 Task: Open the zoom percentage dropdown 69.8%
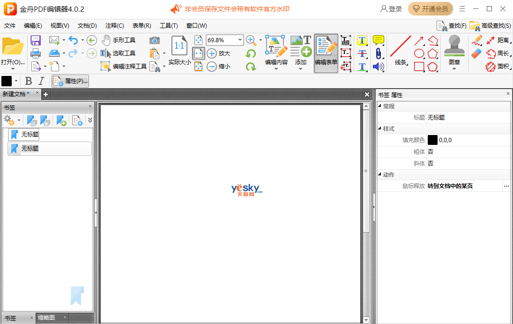point(240,40)
